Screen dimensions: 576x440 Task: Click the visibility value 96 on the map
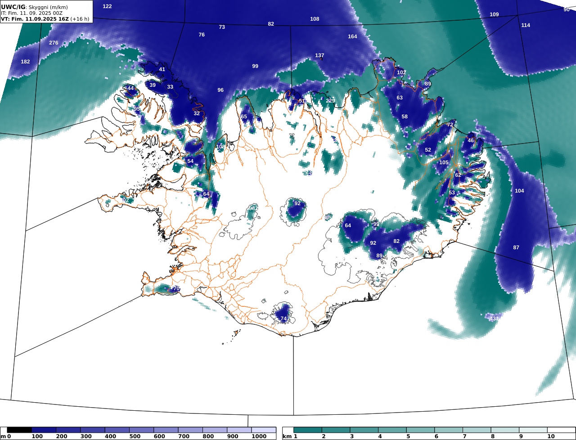(220, 90)
